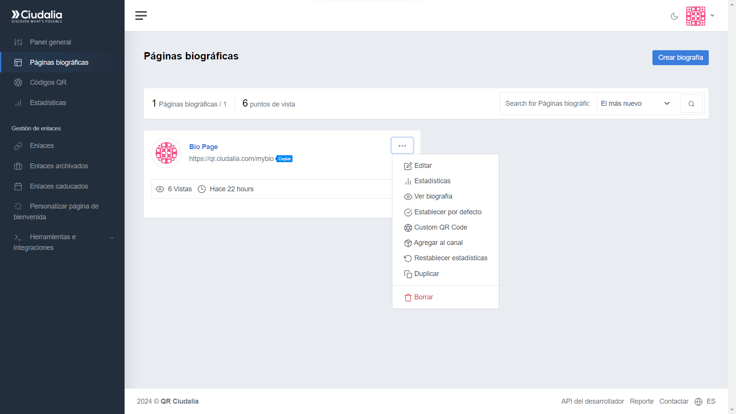This screenshot has width=736, height=414.
Task: Go to Estadísticas in the sidebar
Action: (48, 103)
